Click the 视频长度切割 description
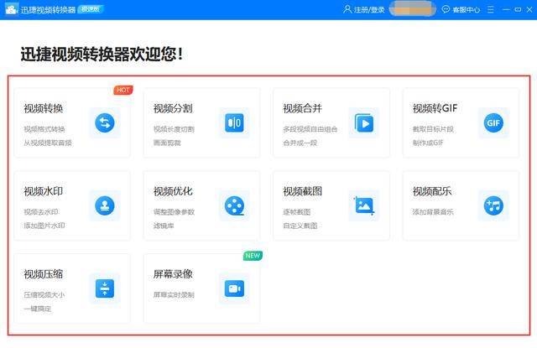 [x=174, y=129]
